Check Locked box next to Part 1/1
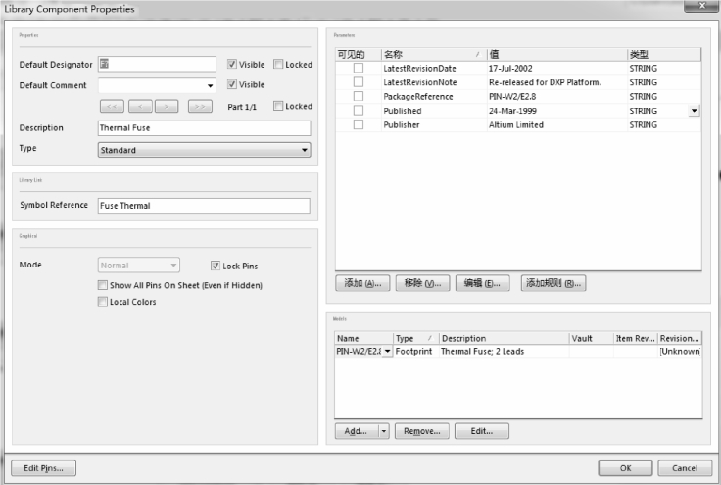The image size is (721, 485). tap(278, 106)
